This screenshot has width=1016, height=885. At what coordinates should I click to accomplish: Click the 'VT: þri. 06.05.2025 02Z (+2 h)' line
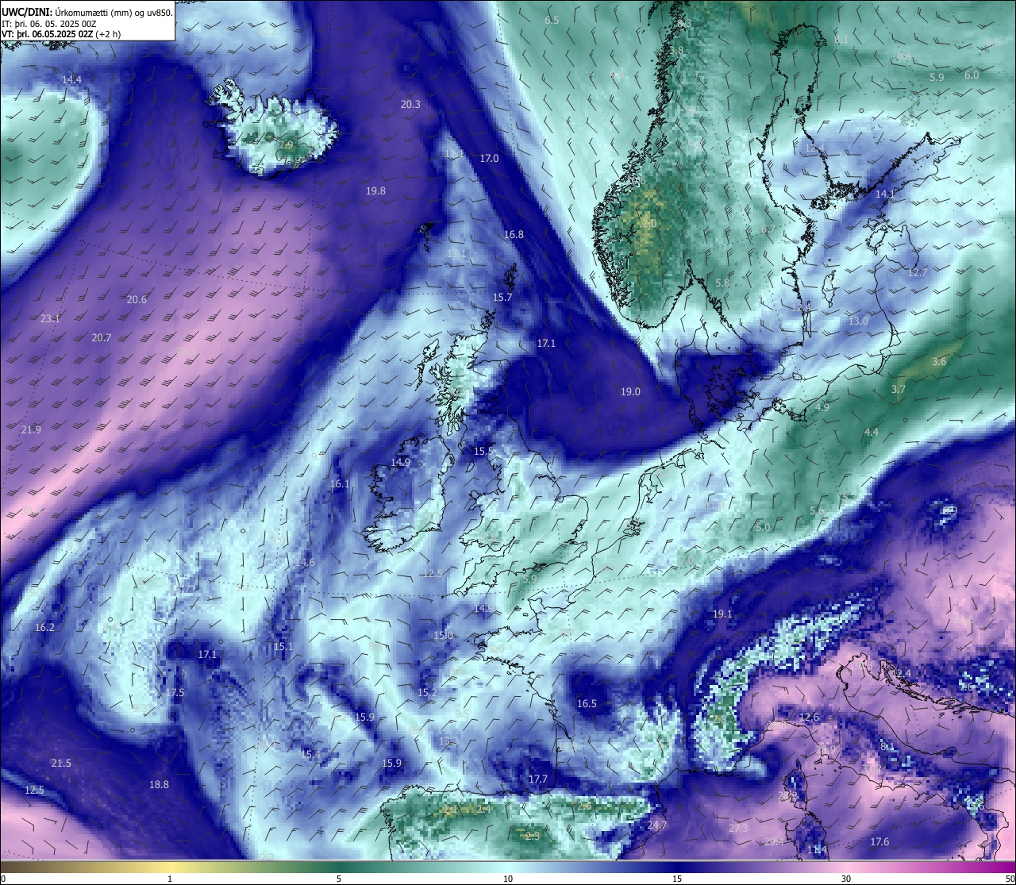coord(61,34)
